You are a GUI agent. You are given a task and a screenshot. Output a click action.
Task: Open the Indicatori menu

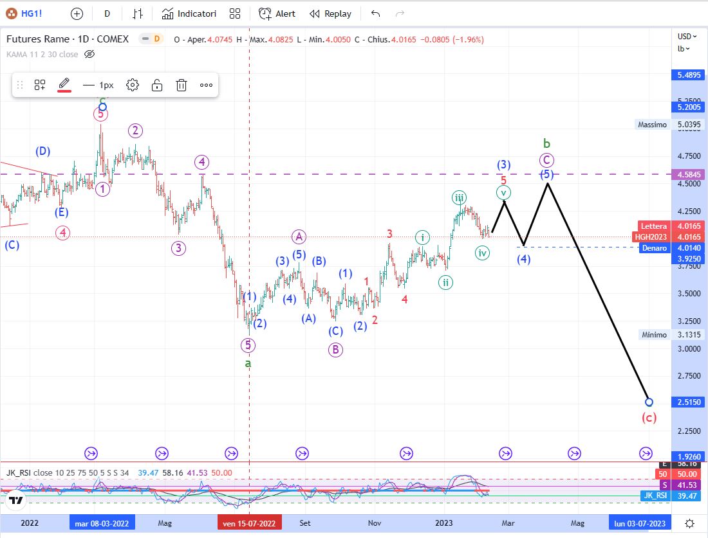[189, 14]
